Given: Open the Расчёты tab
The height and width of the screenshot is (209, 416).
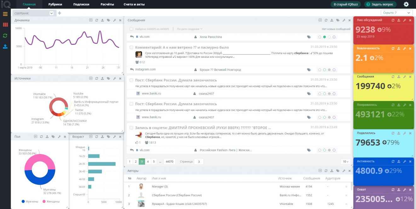Looking at the screenshot, I should 107,4.
